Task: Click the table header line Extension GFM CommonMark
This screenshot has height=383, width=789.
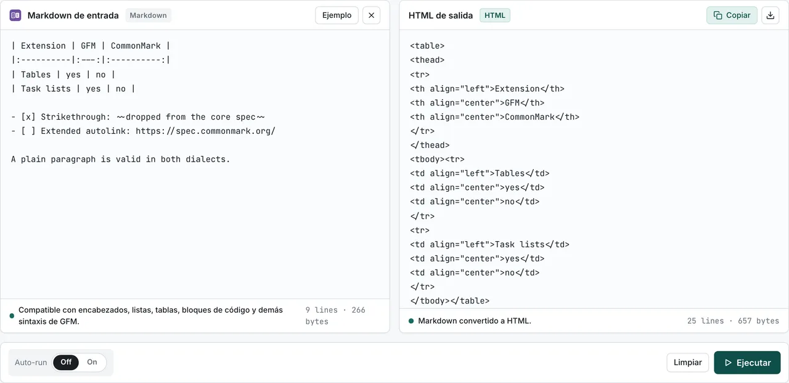Action: pos(91,46)
